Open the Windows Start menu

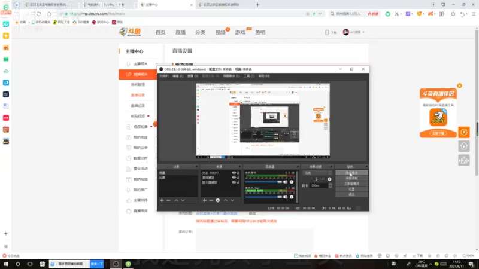click(x=6, y=264)
